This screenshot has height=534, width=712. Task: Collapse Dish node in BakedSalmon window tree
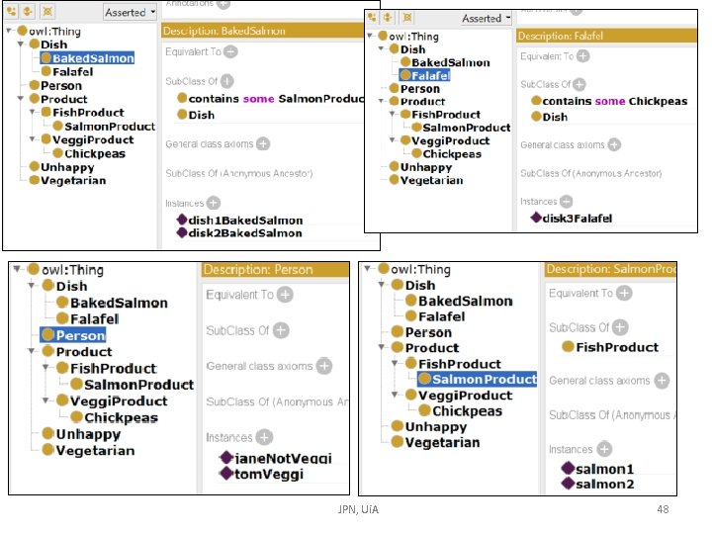[21, 44]
